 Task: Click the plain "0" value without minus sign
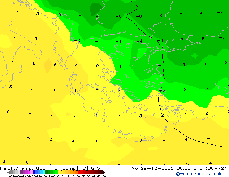(x=98, y=66)
